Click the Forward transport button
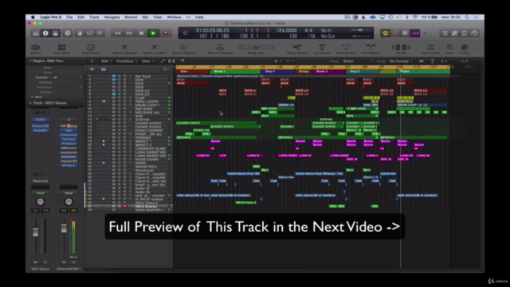Viewport: 510px width, 287px height. click(129, 33)
